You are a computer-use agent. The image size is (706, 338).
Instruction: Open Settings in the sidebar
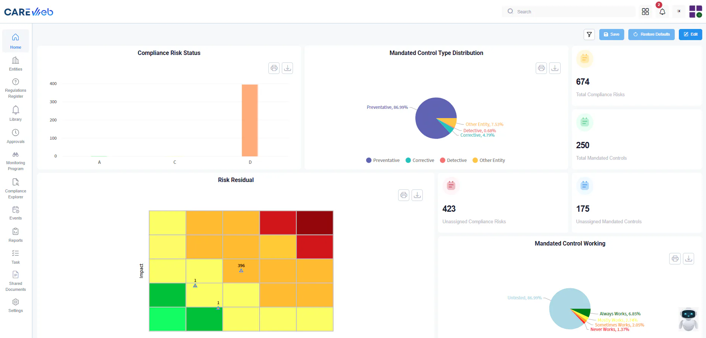click(x=16, y=305)
